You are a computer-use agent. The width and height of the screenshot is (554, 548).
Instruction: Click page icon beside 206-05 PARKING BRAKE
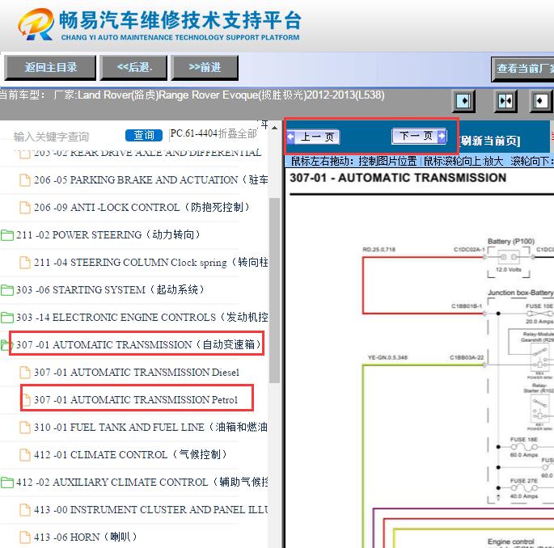(x=25, y=180)
